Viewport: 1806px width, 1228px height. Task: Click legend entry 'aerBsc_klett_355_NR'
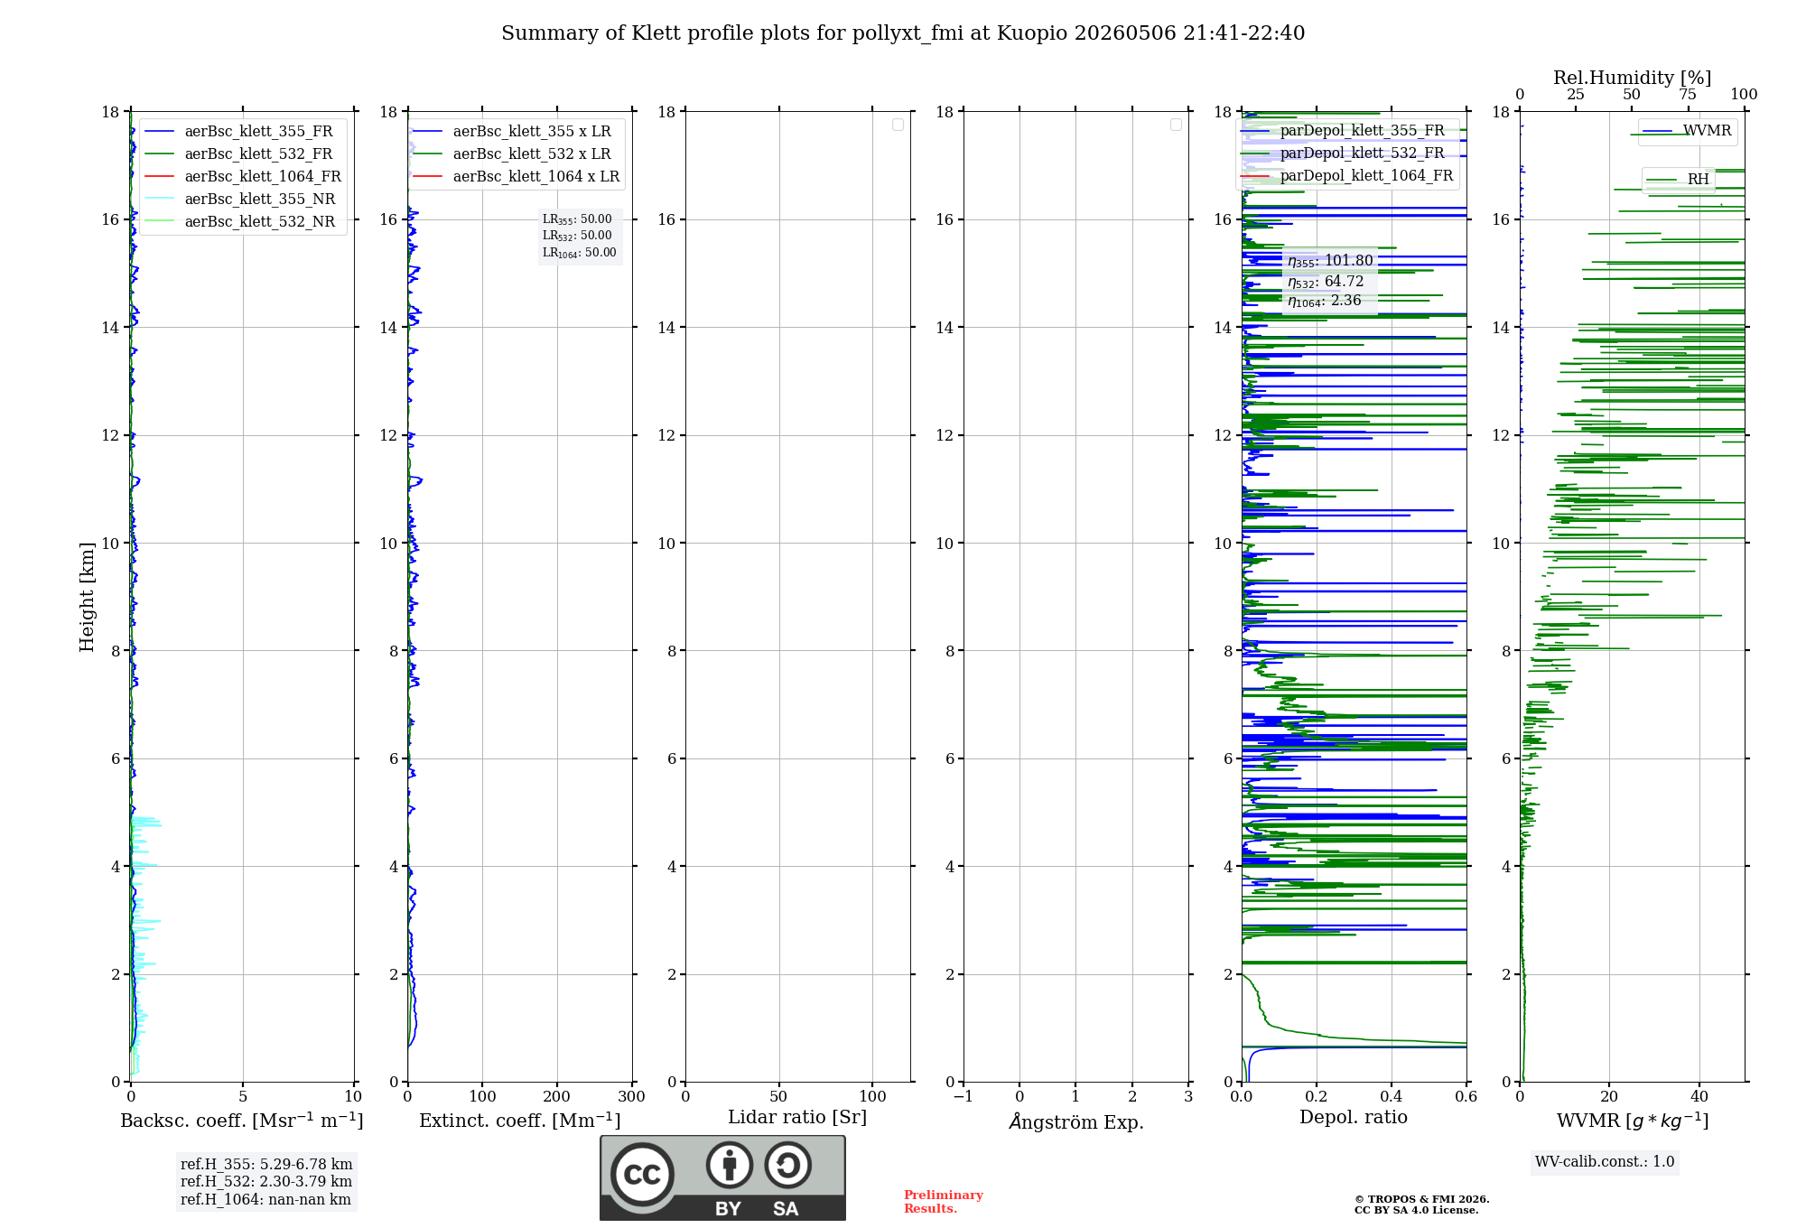pyautogui.click(x=260, y=200)
